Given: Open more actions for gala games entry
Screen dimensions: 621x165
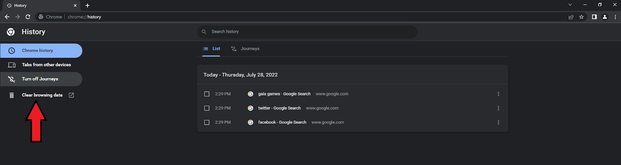Looking at the screenshot, I should click(498, 94).
